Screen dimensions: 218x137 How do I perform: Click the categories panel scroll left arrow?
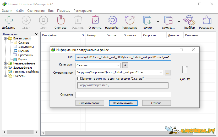(4, 132)
